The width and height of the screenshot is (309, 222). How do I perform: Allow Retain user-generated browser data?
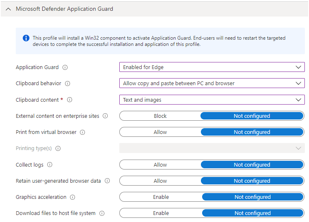(160, 181)
